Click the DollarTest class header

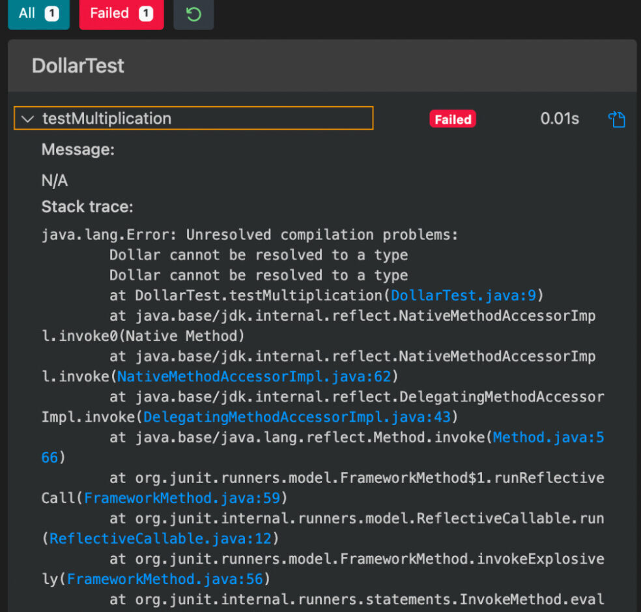322,65
